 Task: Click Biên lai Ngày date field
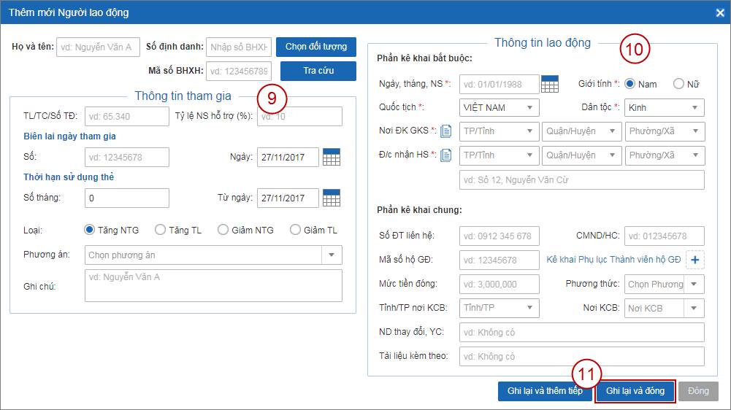coord(288,157)
